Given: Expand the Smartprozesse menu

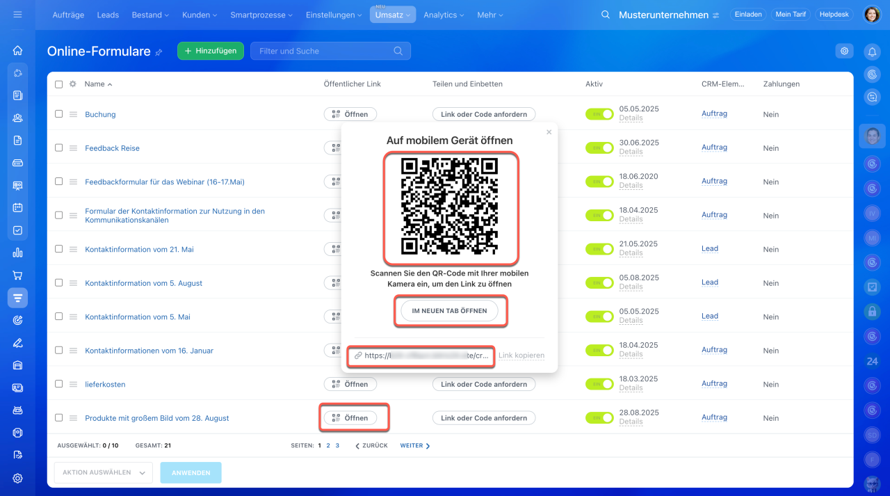Looking at the screenshot, I should pos(263,15).
